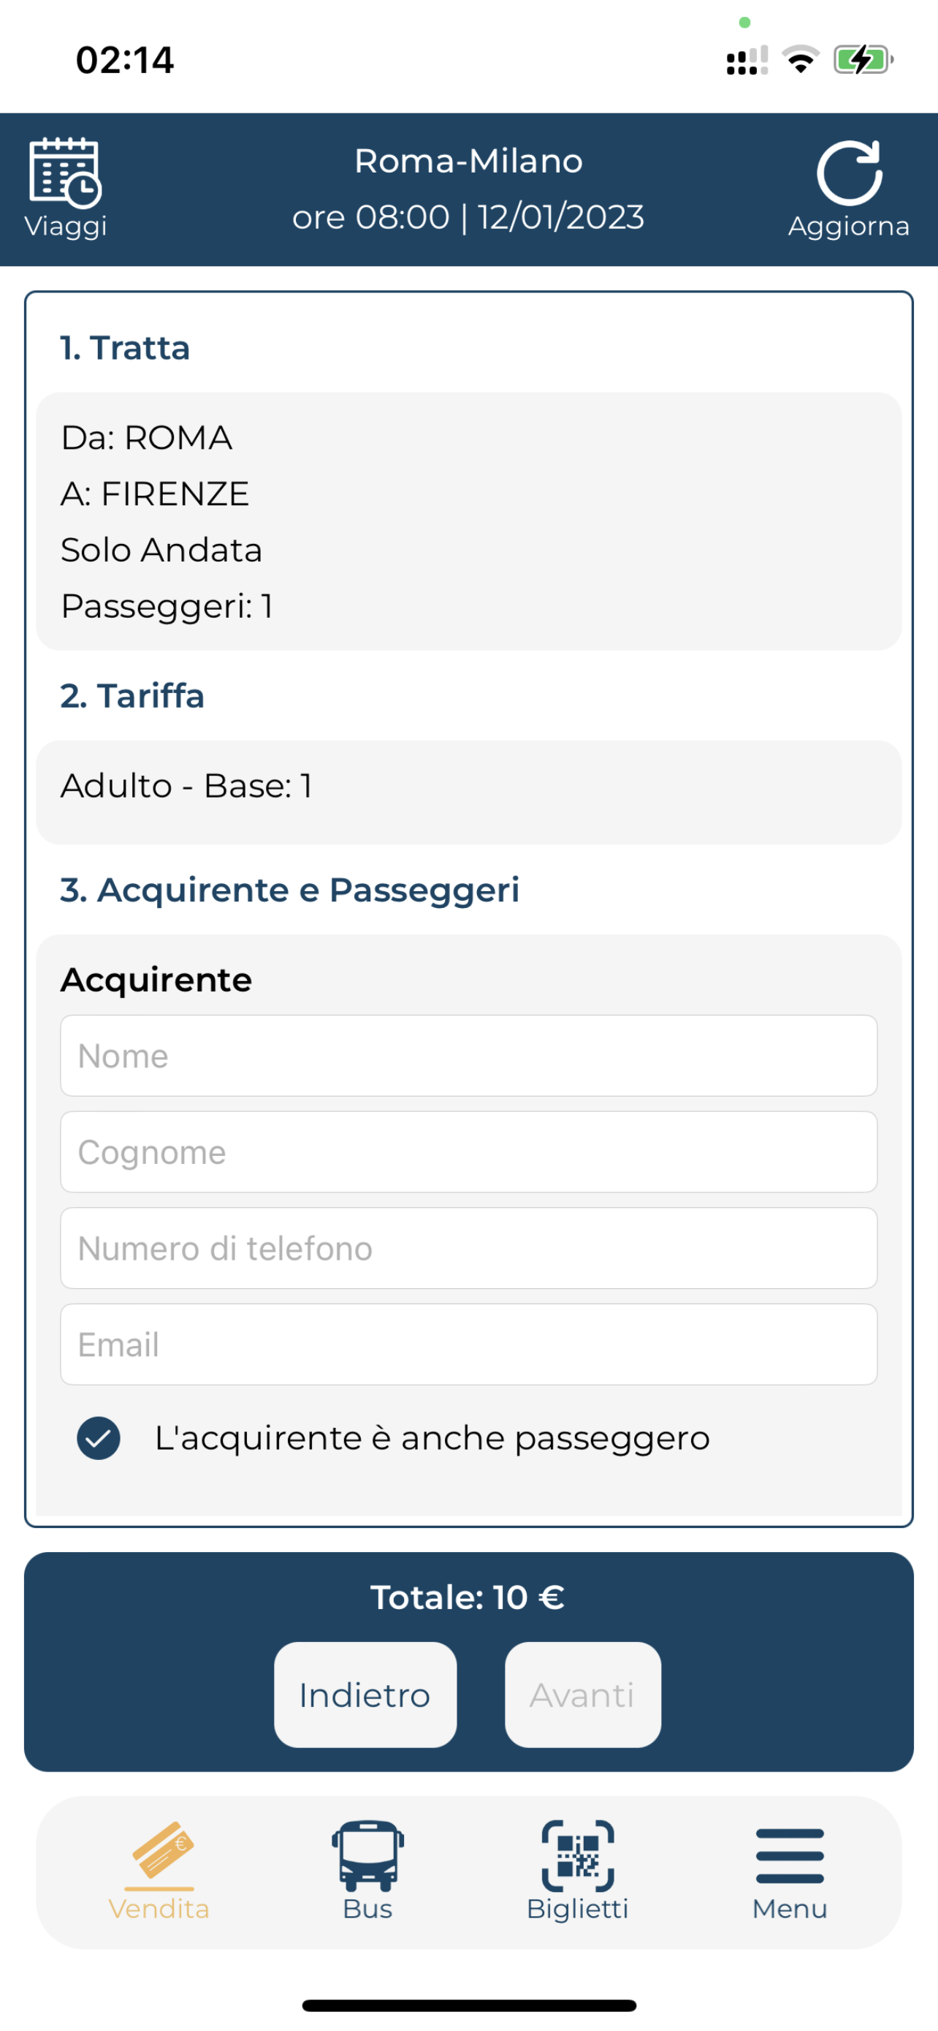The image size is (938, 2031).
Task: Select the Vendita ticket icon
Action: [163, 1849]
